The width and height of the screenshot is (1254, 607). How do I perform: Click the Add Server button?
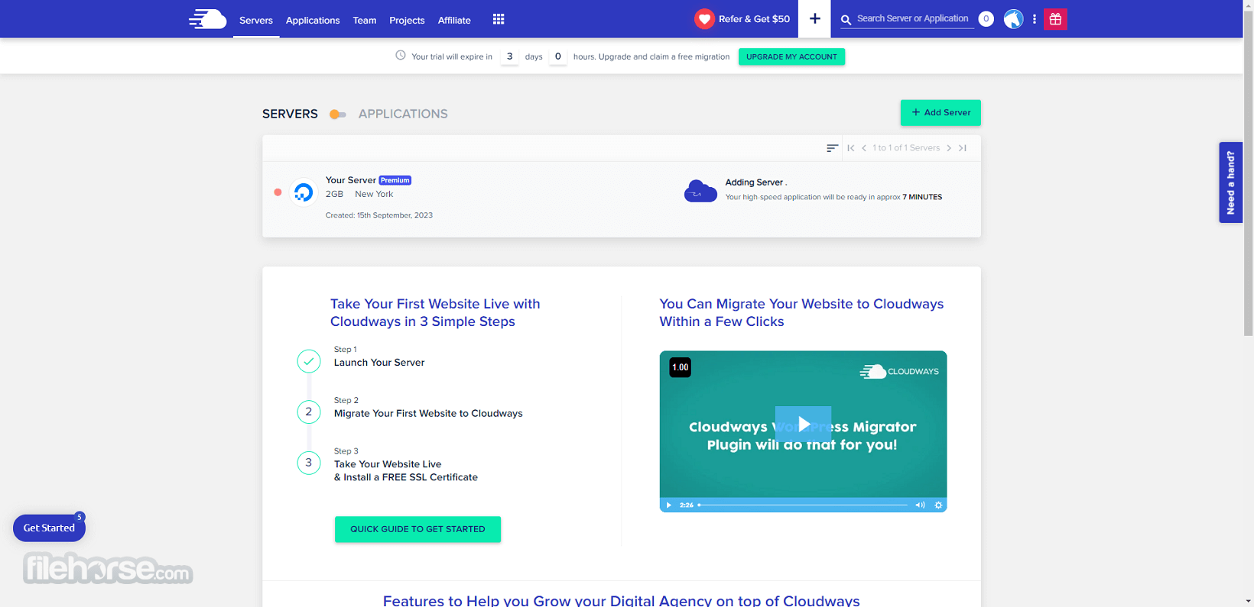tap(940, 112)
